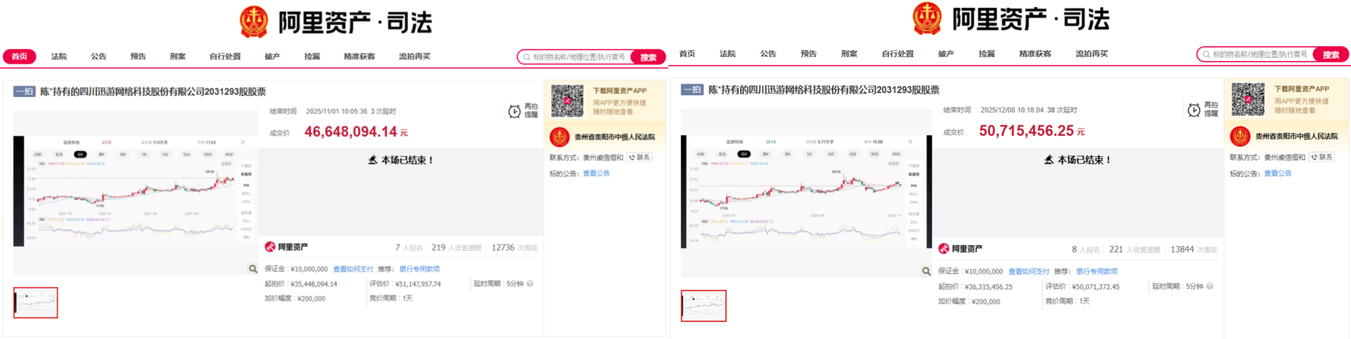Image resolution: width=1351 pixels, height=339 pixels.
Task: Open 银行专用款项 link in the 46,648,094.14 listing
Action: tap(420, 269)
